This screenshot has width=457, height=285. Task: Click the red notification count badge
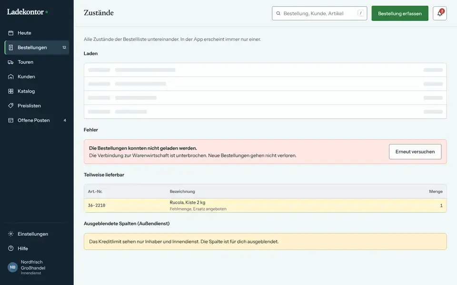click(x=442, y=11)
